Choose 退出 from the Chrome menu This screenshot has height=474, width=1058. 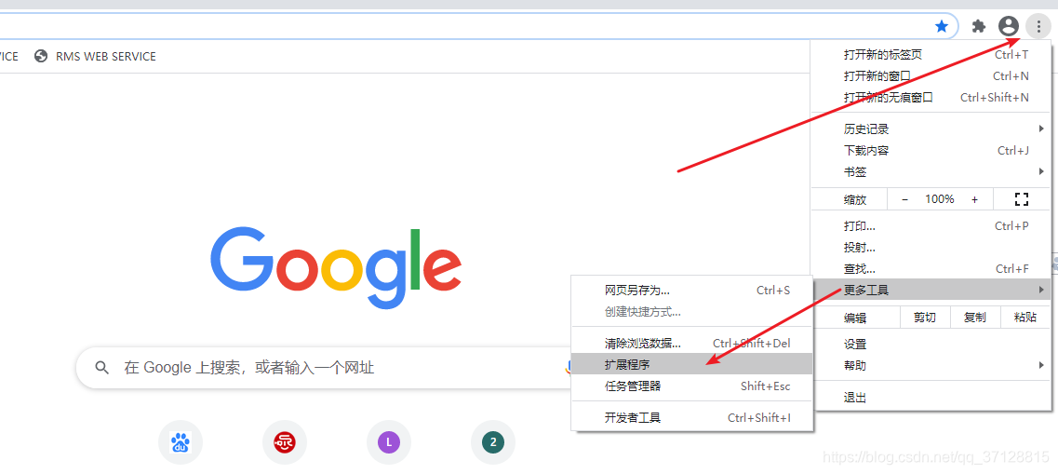pos(931,398)
